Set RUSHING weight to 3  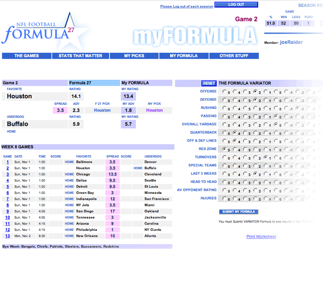[245, 108]
